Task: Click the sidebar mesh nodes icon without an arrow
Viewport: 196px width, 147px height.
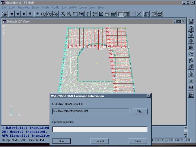Action: (x=191, y=74)
